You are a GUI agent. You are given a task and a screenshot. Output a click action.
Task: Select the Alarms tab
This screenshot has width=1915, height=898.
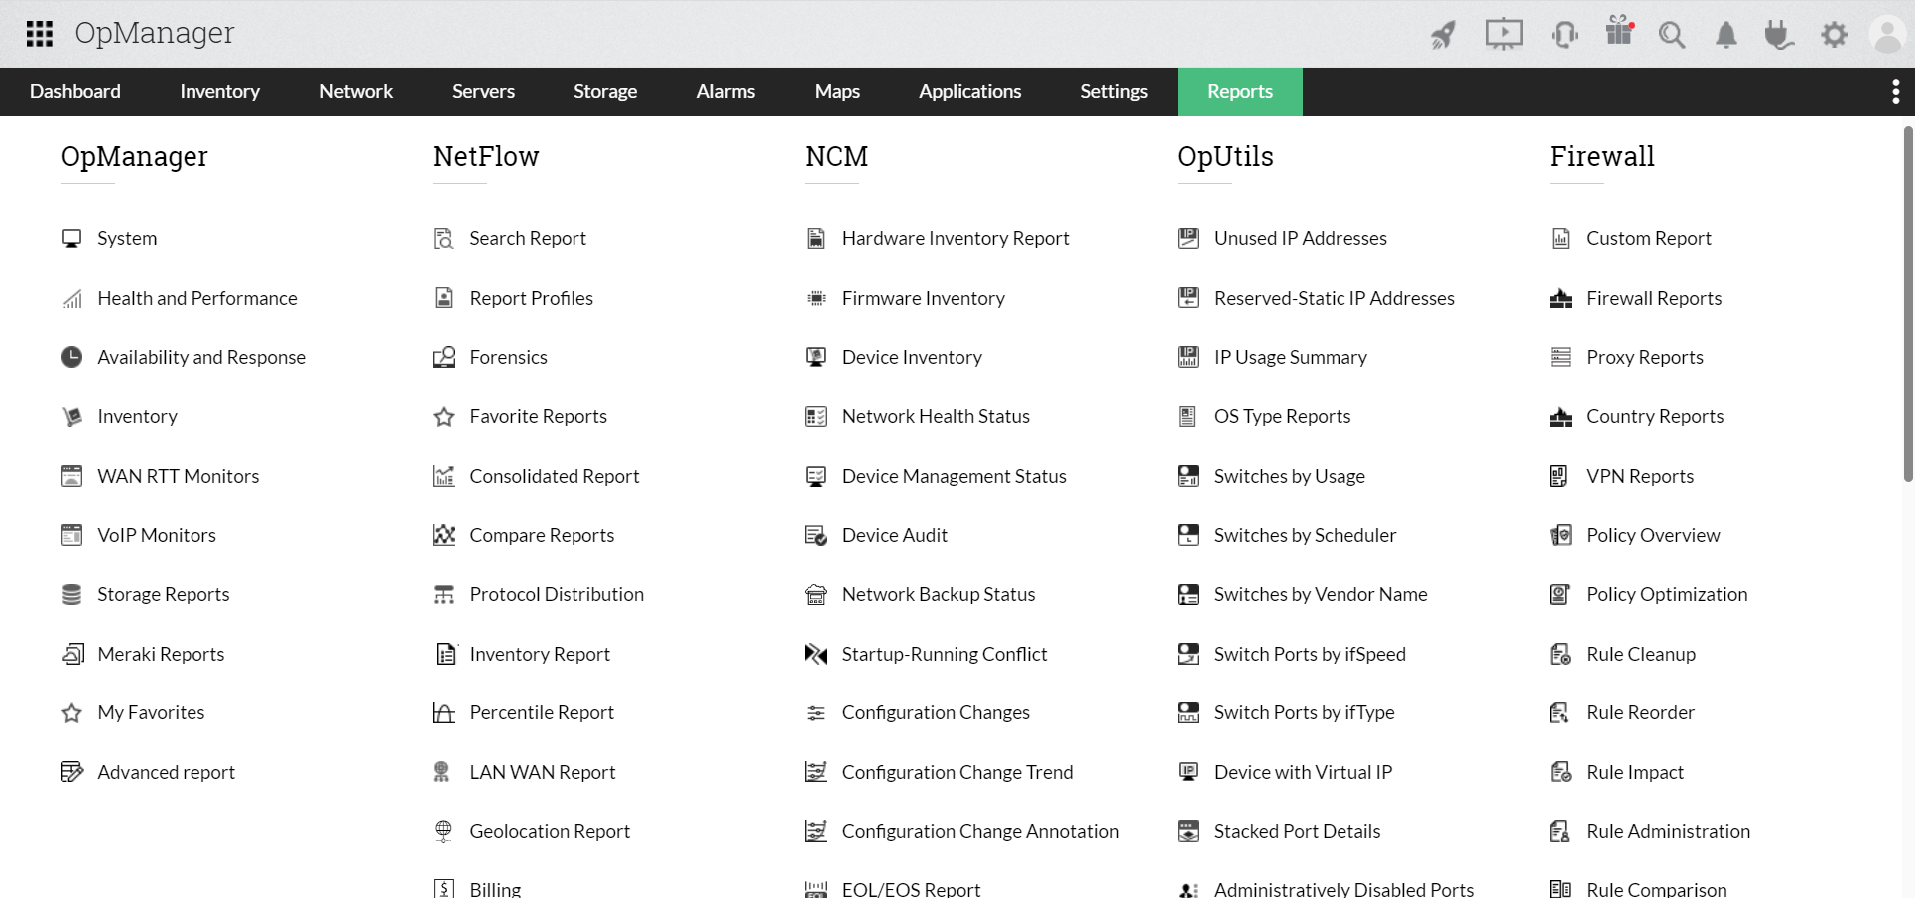pyautogui.click(x=725, y=92)
